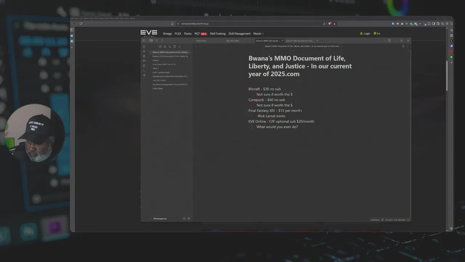
Task: Click the Final Fantasy XIV line
Action: [x=275, y=111]
